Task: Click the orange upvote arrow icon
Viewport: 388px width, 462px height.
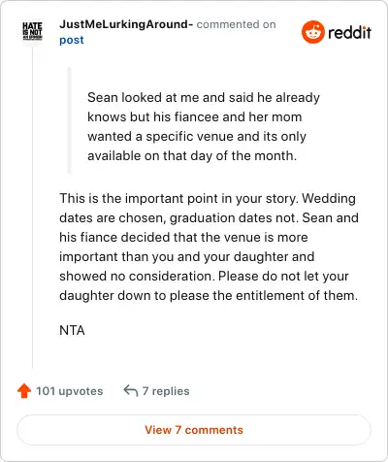Action: 24,391
